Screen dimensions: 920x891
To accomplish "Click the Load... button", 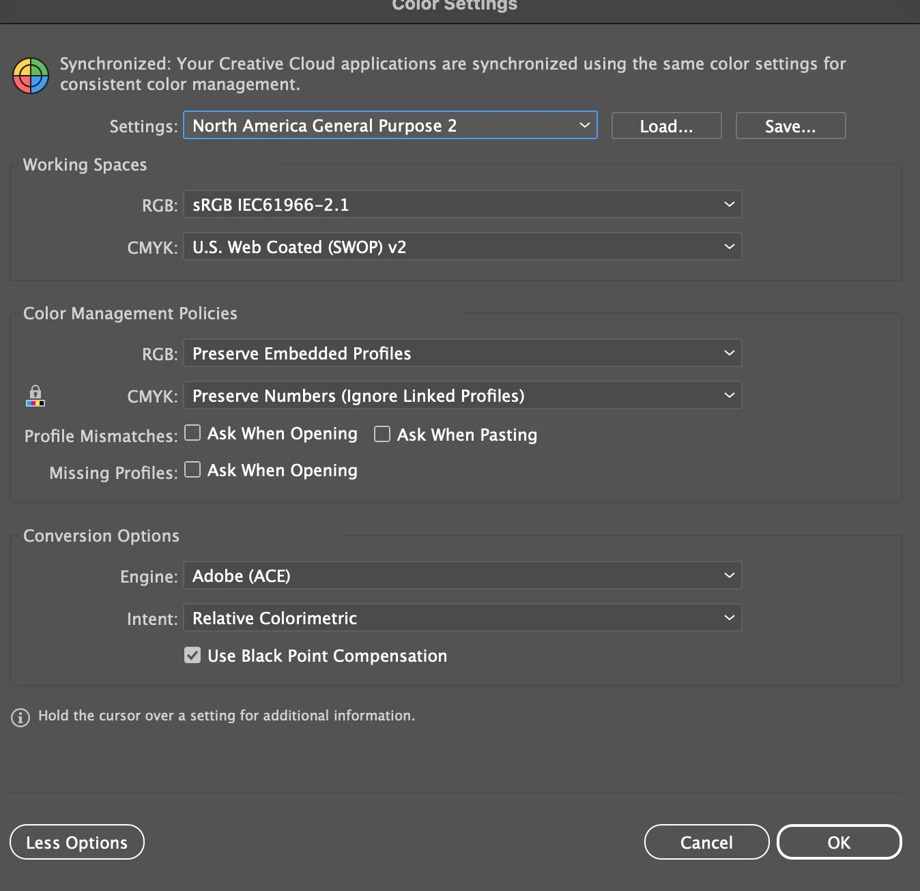I will [667, 126].
